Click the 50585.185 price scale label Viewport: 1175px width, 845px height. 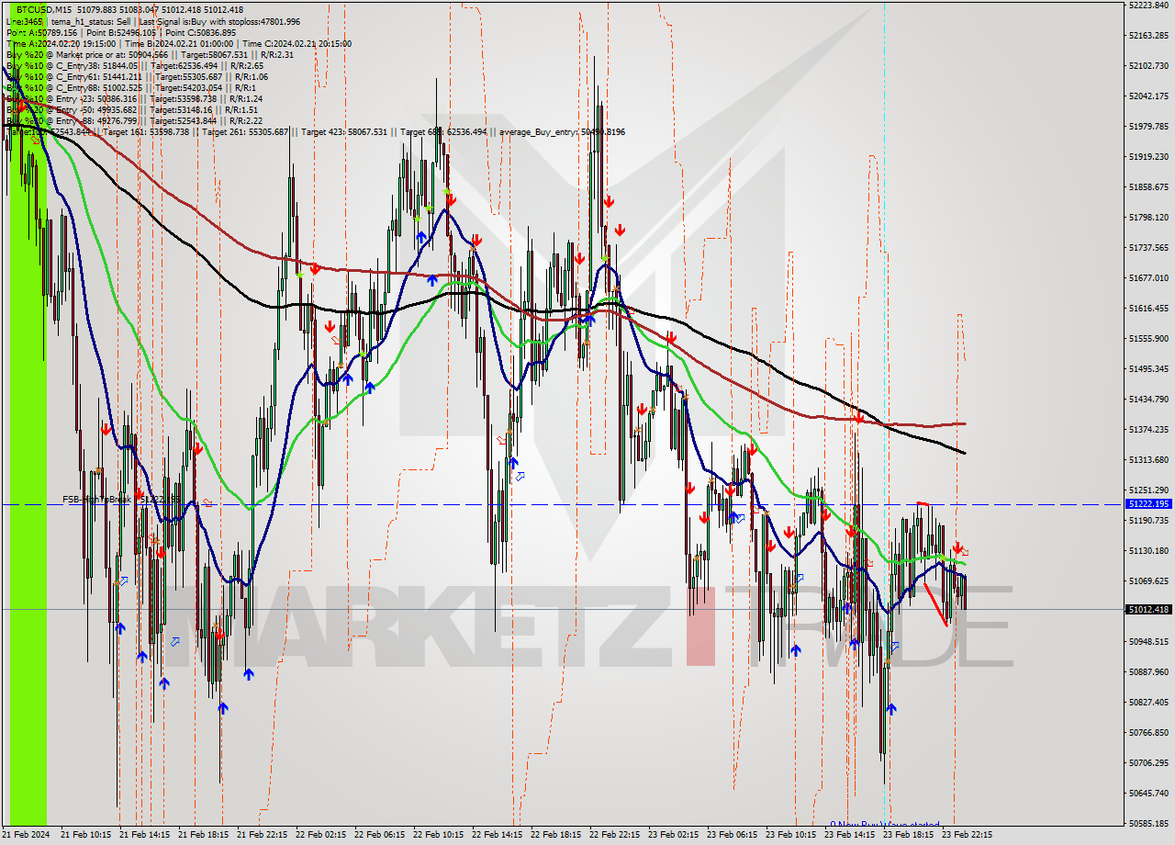(1149, 823)
